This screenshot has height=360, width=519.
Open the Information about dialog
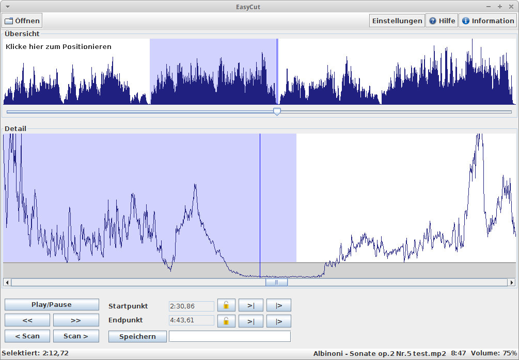487,21
